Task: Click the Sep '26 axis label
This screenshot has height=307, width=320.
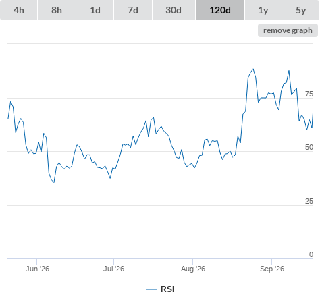Action: tap(272, 269)
